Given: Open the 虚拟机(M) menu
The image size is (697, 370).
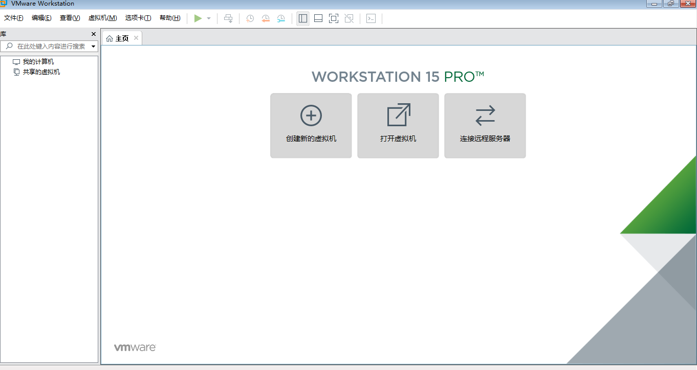Looking at the screenshot, I should [103, 18].
